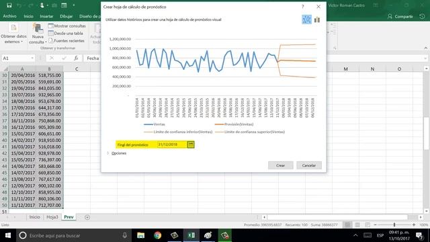Select cell with 843,035.00
This screenshot has width=430, height=242.
pos(49,88)
